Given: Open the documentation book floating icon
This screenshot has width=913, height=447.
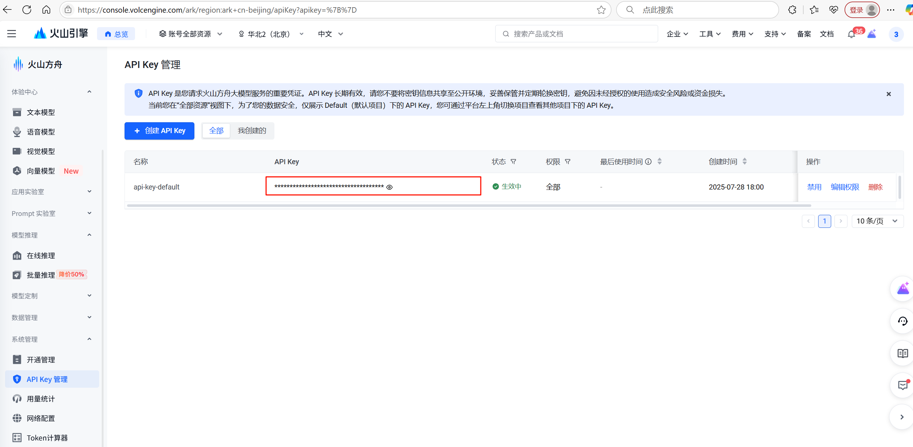Looking at the screenshot, I should coord(903,353).
